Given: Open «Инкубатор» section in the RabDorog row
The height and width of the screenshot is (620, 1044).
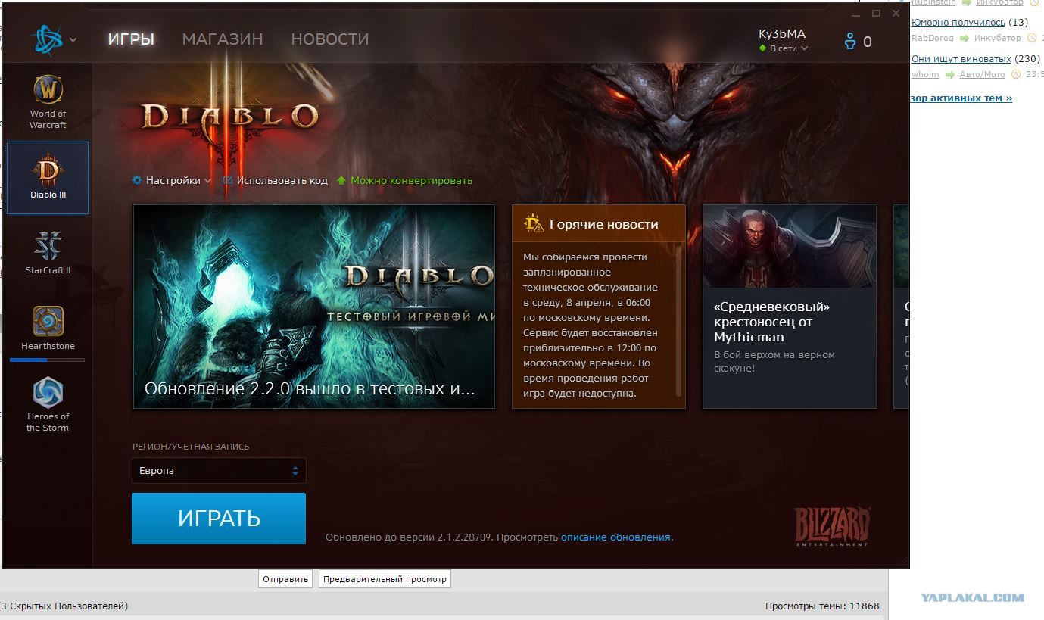Looking at the screenshot, I should [x=997, y=38].
